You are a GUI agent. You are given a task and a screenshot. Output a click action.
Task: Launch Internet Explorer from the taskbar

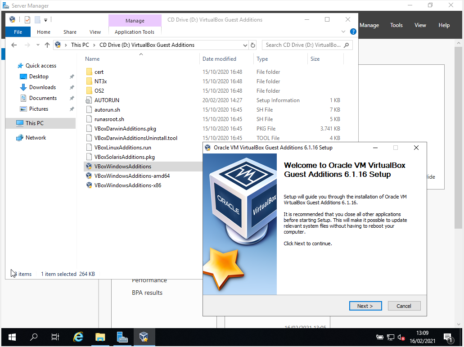[78, 337]
